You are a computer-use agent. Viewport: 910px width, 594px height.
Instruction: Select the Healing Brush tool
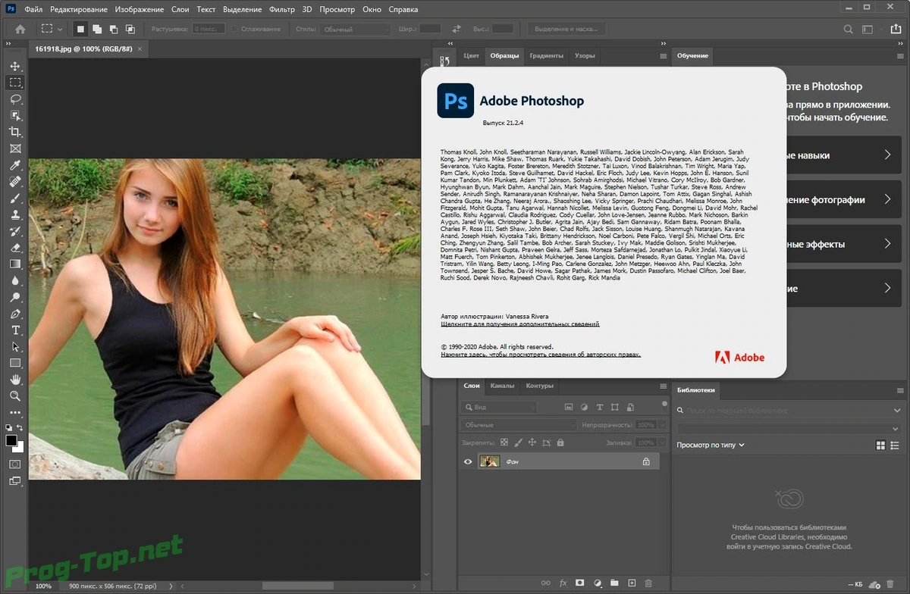15,182
